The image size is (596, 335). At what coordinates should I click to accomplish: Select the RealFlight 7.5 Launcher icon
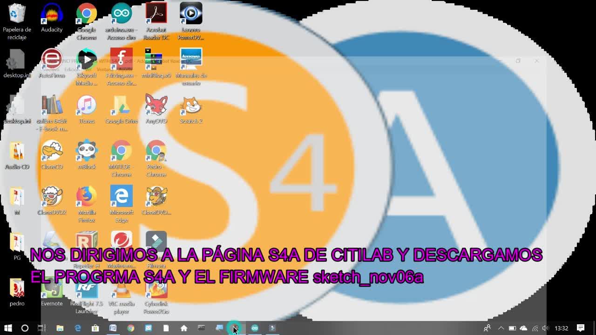(87, 295)
